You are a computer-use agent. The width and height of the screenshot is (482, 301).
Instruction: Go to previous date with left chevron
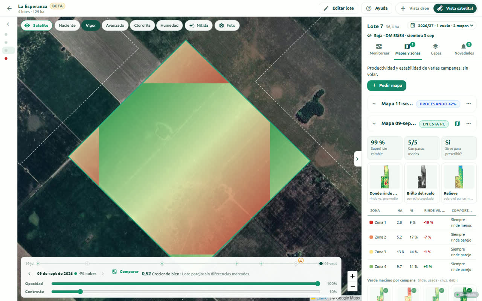pyautogui.click(x=29, y=274)
